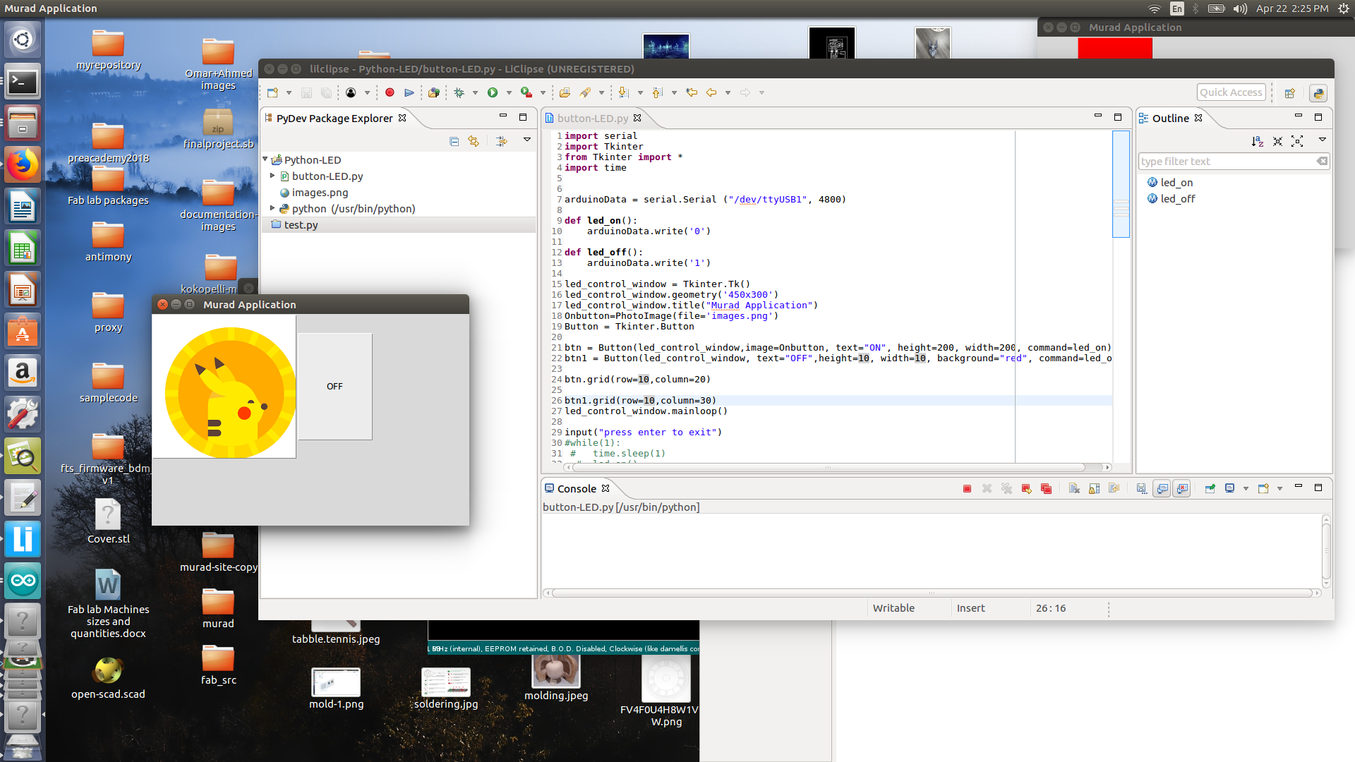Click the red record button in LiClipse toolbar
This screenshot has height=762, width=1355.
pos(390,92)
